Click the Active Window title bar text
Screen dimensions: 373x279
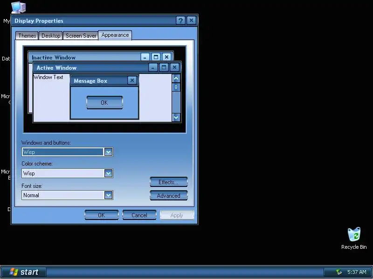[x=56, y=68]
